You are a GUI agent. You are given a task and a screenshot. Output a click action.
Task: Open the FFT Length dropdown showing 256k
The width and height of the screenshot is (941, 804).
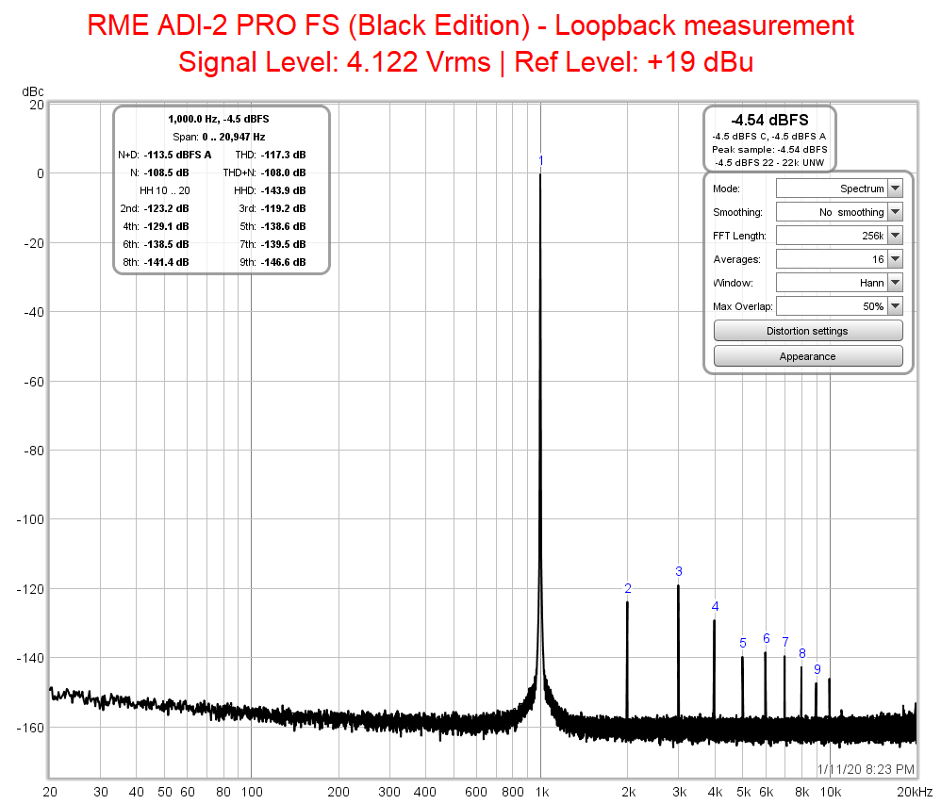point(839,236)
